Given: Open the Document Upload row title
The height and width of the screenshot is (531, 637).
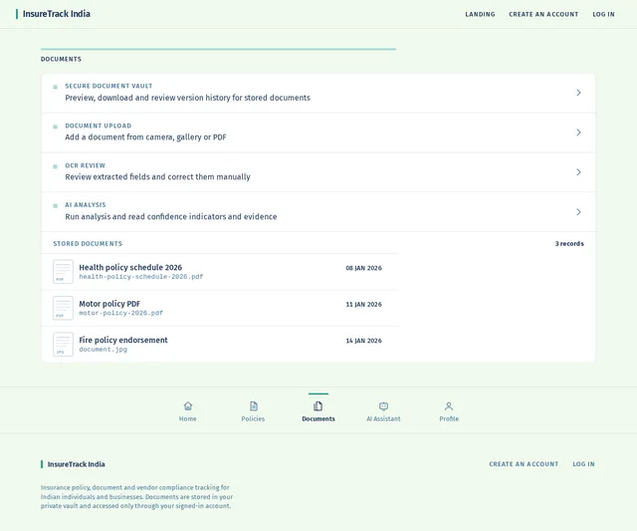Looking at the screenshot, I should (98, 127).
